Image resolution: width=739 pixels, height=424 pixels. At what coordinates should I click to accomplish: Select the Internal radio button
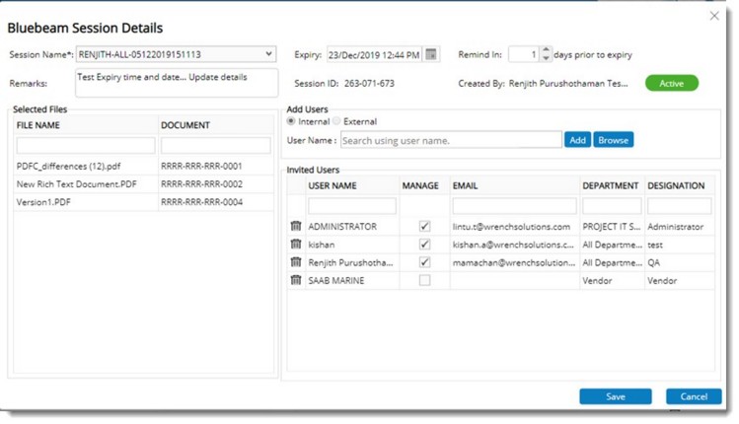291,121
